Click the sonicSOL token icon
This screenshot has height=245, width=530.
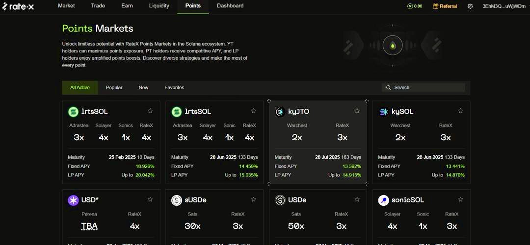pyautogui.click(x=384, y=200)
